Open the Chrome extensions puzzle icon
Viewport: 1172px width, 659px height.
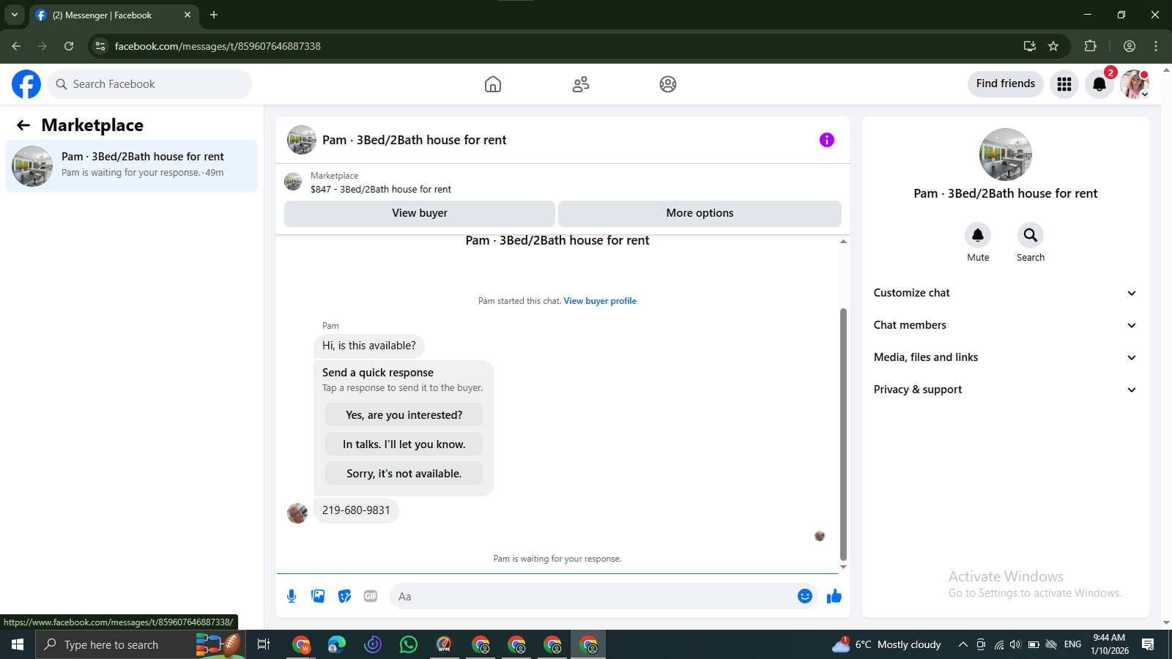1090,46
